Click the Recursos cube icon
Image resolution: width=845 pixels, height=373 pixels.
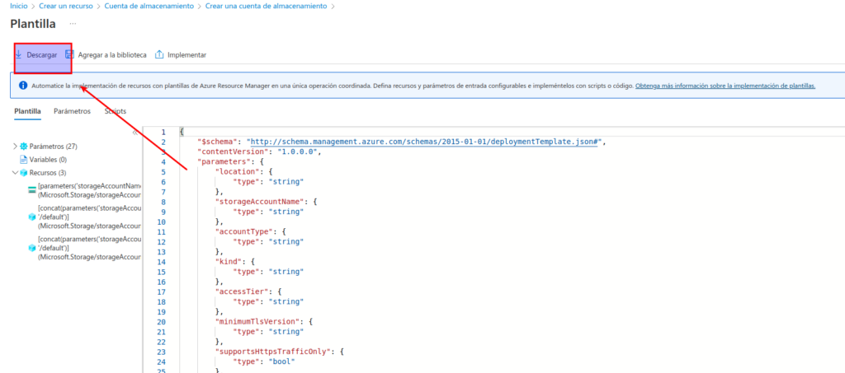pos(24,173)
